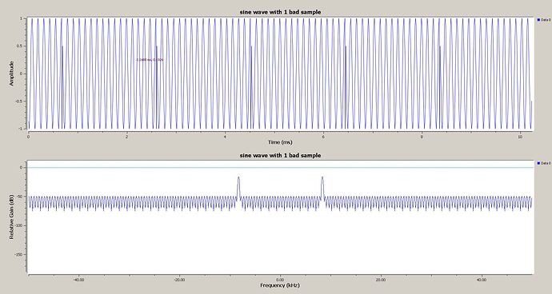The width and height of the screenshot is (552, 294).
Task: Toggle Data 0 legend entry in time plot
Action: (x=544, y=20)
